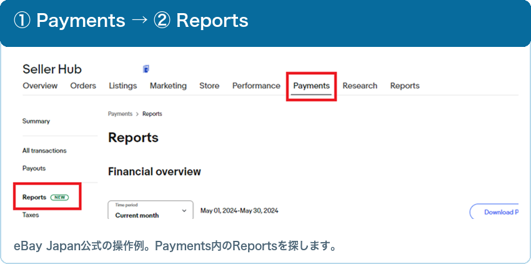Viewport: 531px width, 264px height.
Task: Open Taxes in the sidebar
Action: [31, 215]
